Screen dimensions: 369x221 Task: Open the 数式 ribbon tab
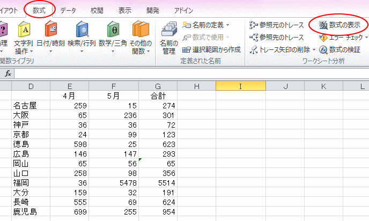point(39,10)
